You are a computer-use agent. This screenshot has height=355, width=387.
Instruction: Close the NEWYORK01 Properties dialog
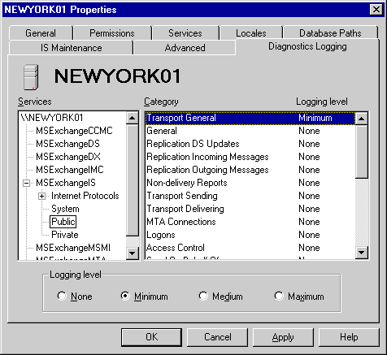click(376, 10)
